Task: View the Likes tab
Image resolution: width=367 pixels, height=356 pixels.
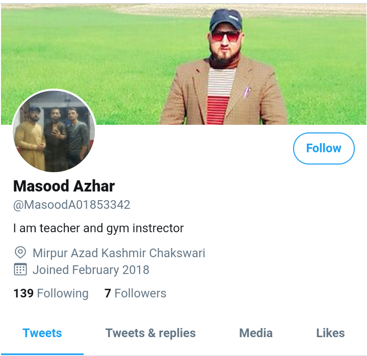Action: tap(330, 333)
